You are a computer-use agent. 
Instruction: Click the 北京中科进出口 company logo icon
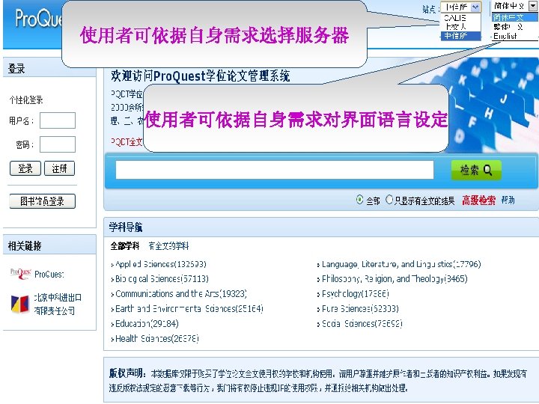point(20,304)
